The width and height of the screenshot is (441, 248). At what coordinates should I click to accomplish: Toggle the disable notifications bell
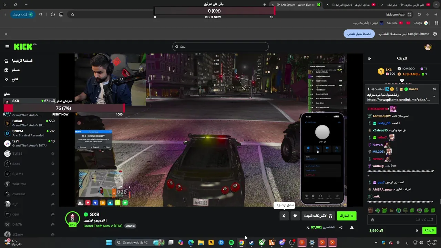point(284,216)
